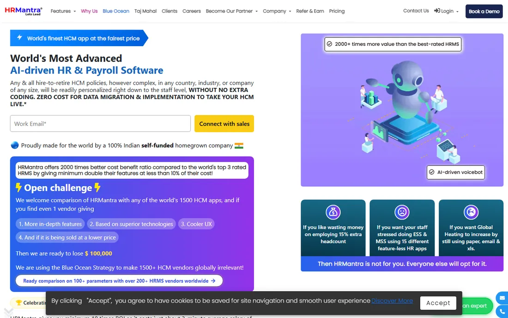Click the lightning bolt banner icon

[19, 37]
